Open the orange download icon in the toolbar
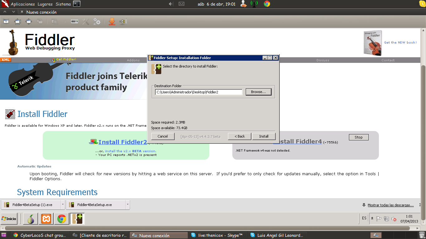 coord(112,21)
